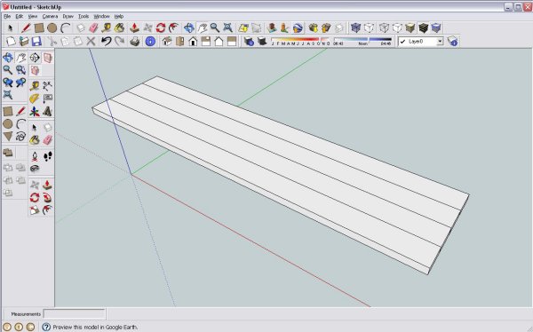Click 'Preview this model in Google Earth.' text
Image resolution: width=533 pixels, height=332 pixels.
click(x=95, y=327)
